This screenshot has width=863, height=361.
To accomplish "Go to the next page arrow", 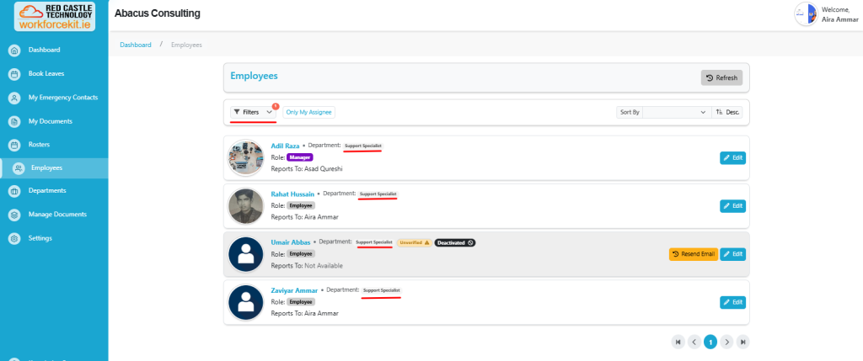I will (726, 342).
